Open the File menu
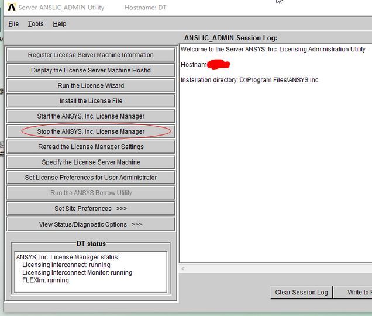The height and width of the screenshot is (316, 372). [x=13, y=24]
